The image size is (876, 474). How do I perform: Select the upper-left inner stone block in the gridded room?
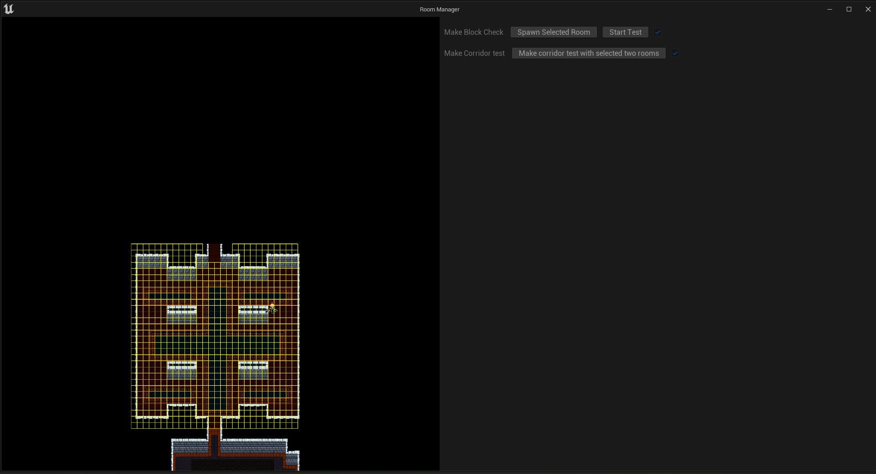(x=182, y=315)
